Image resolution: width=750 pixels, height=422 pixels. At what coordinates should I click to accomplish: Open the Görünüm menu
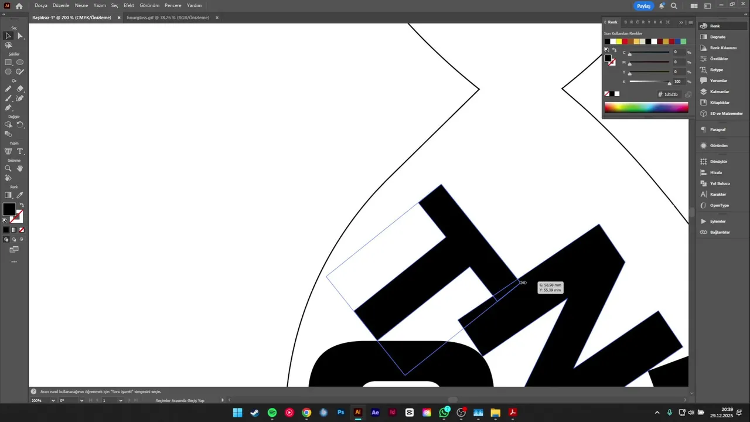tap(149, 5)
